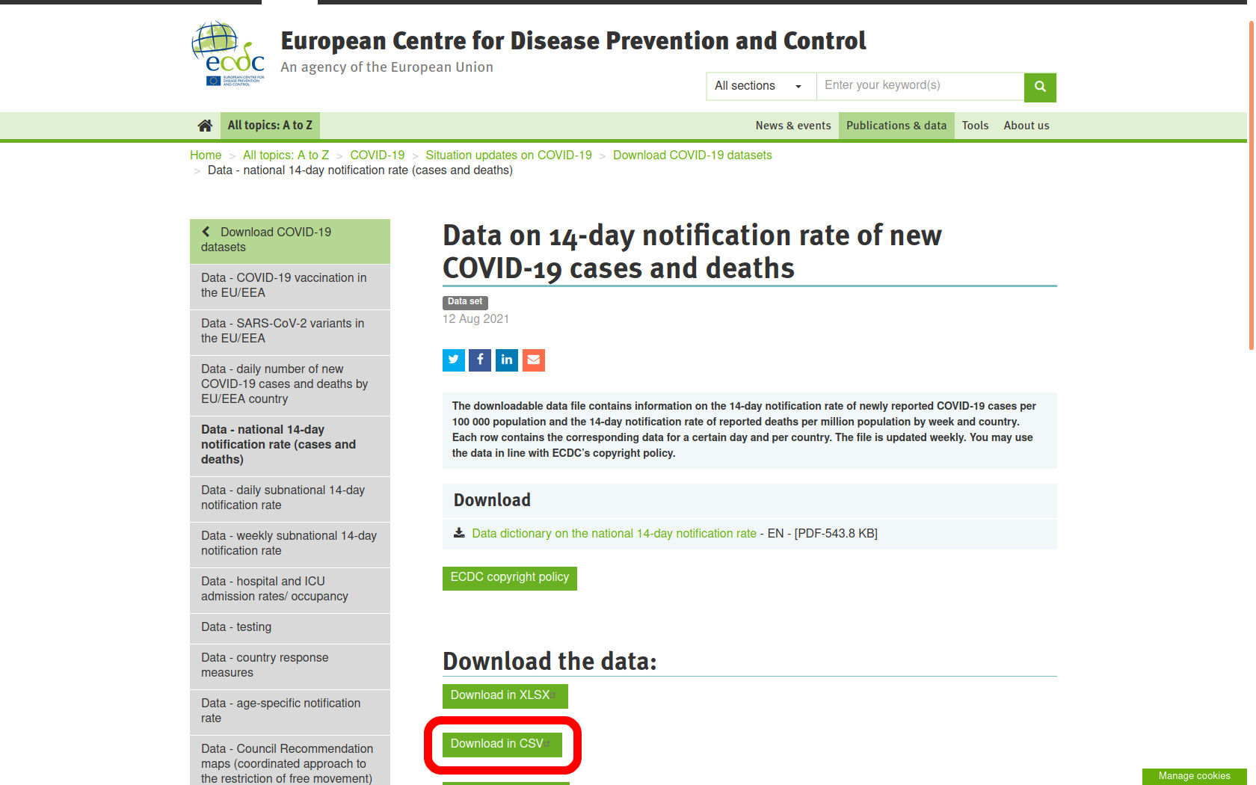Viewport: 1256px width, 785px height.
Task: Open COVID-19 breadcrumb link
Action: (x=378, y=155)
